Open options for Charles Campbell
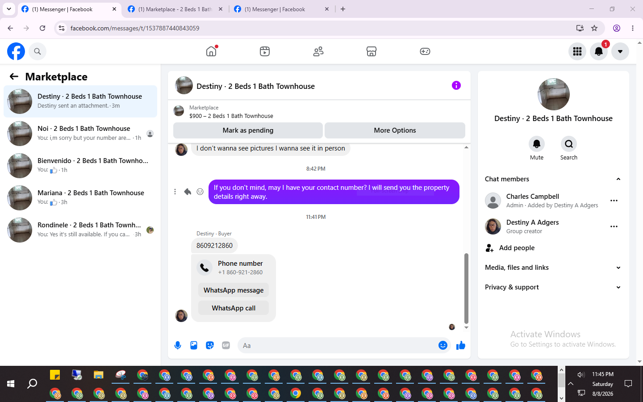Viewport: 643px width, 402px height. (614, 201)
